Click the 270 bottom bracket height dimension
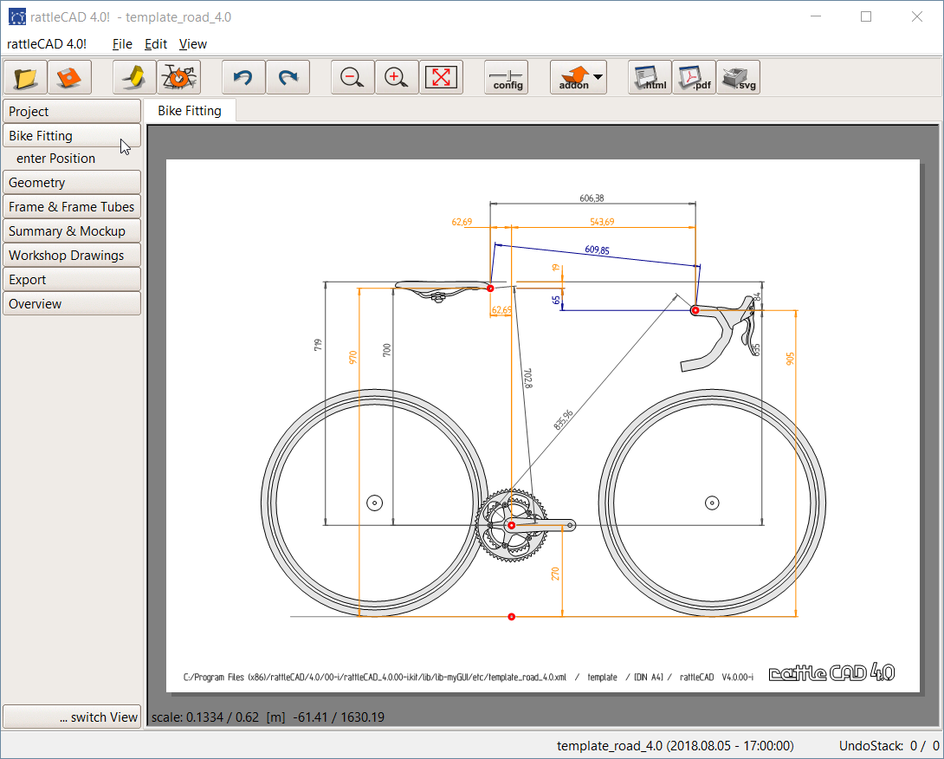 555,574
